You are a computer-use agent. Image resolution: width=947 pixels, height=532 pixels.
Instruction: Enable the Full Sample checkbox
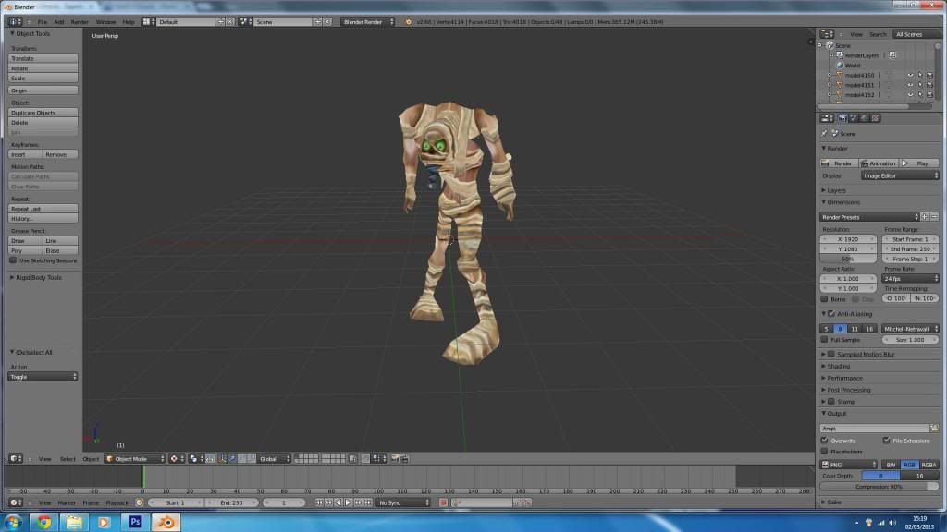tap(824, 340)
